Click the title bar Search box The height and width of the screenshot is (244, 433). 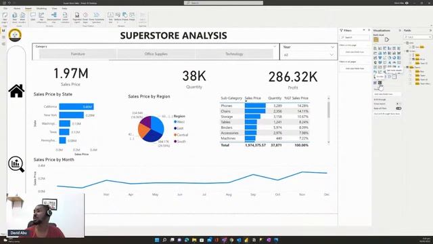(x=223, y=3)
